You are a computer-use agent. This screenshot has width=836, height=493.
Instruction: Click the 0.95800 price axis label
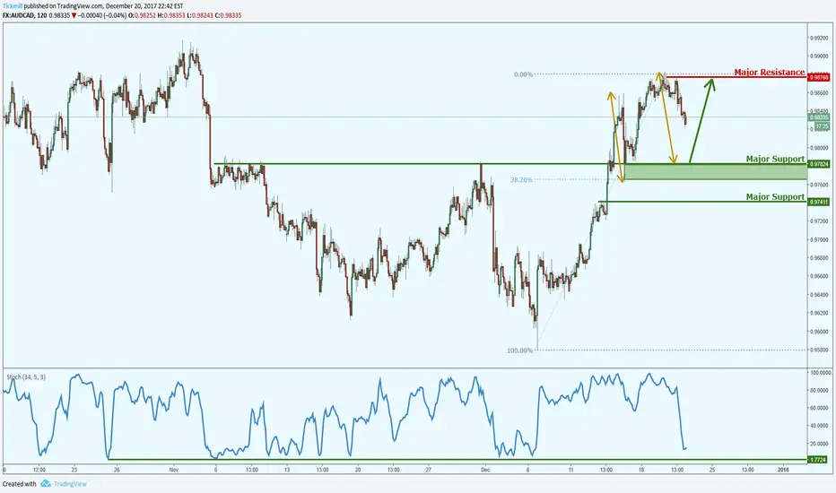(x=820, y=350)
